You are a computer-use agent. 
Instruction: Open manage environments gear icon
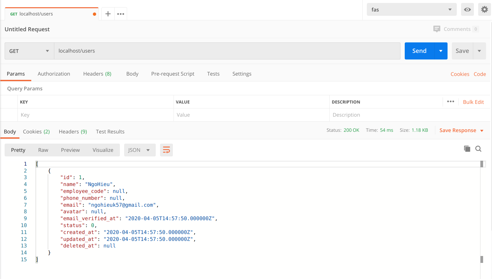point(484,10)
